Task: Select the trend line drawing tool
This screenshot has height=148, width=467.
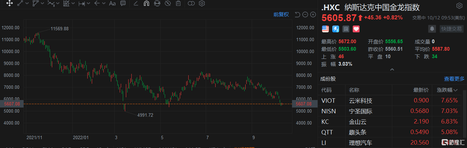Action: [x=20, y=4]
